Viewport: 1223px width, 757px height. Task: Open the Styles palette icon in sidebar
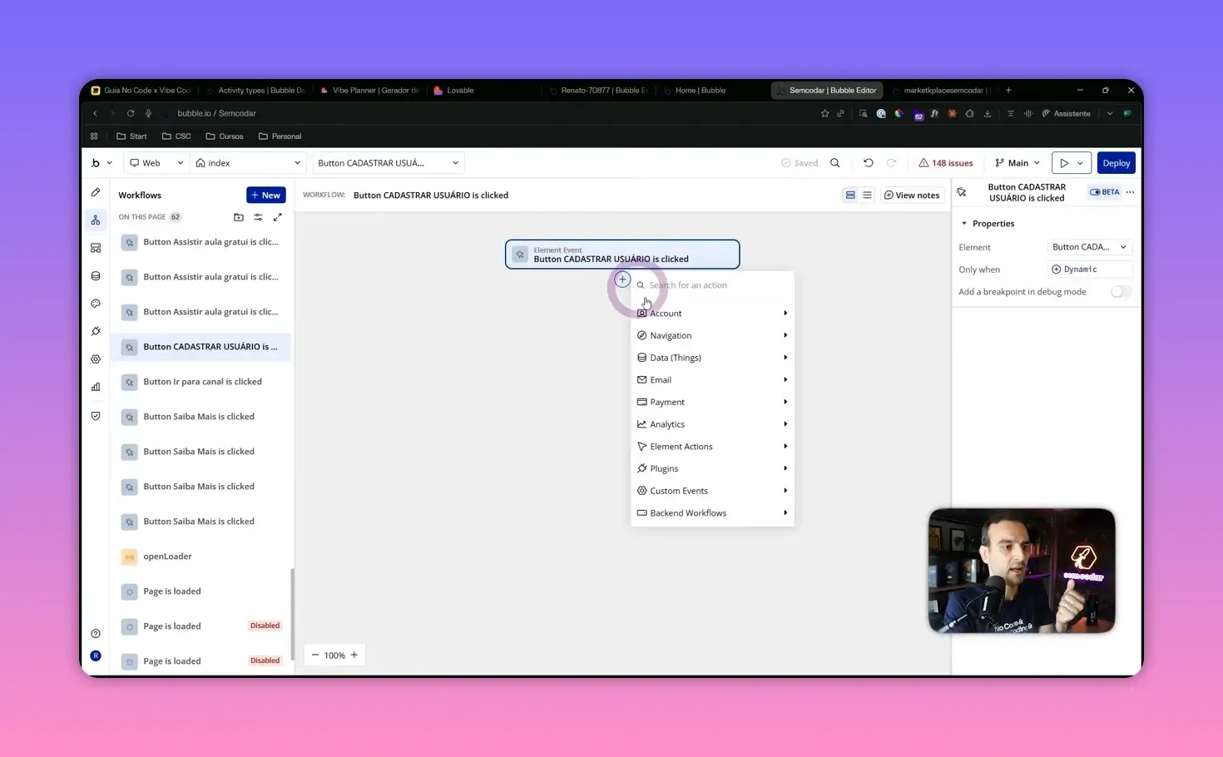[x=96, y=304]
